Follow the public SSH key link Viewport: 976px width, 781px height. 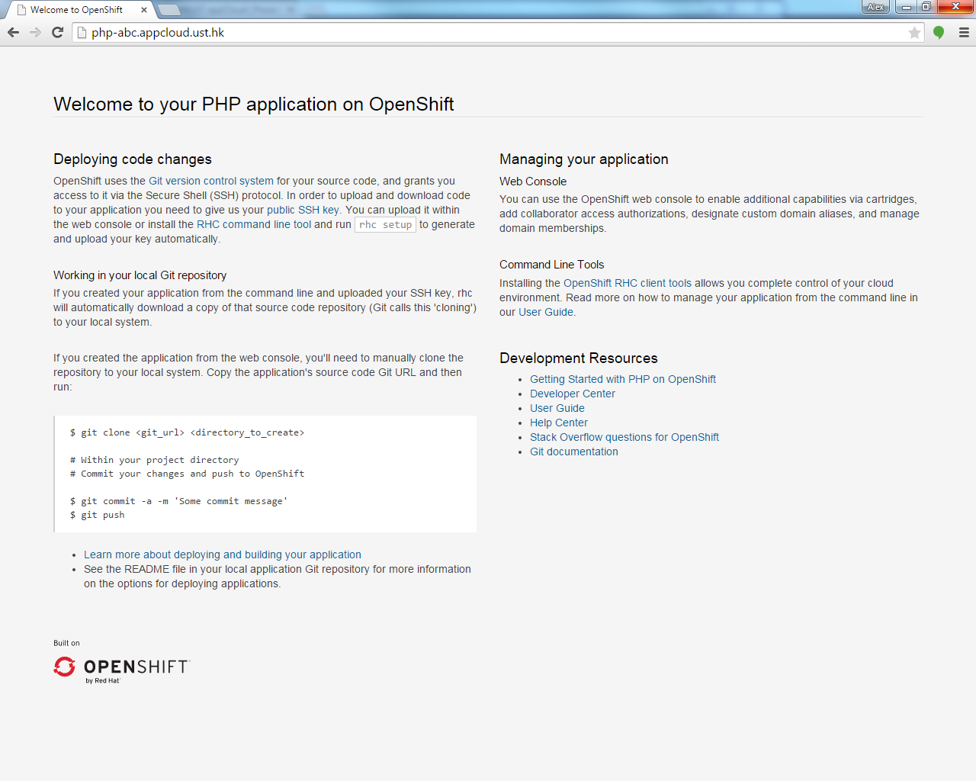coord(303,210)
